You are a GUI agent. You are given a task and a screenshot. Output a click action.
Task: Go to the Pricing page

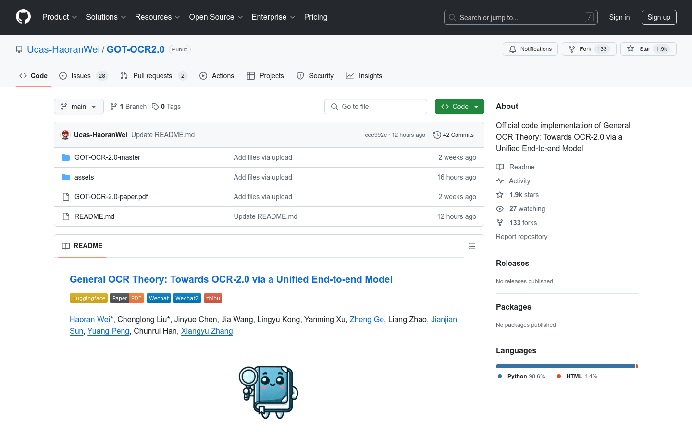point(316,17)
